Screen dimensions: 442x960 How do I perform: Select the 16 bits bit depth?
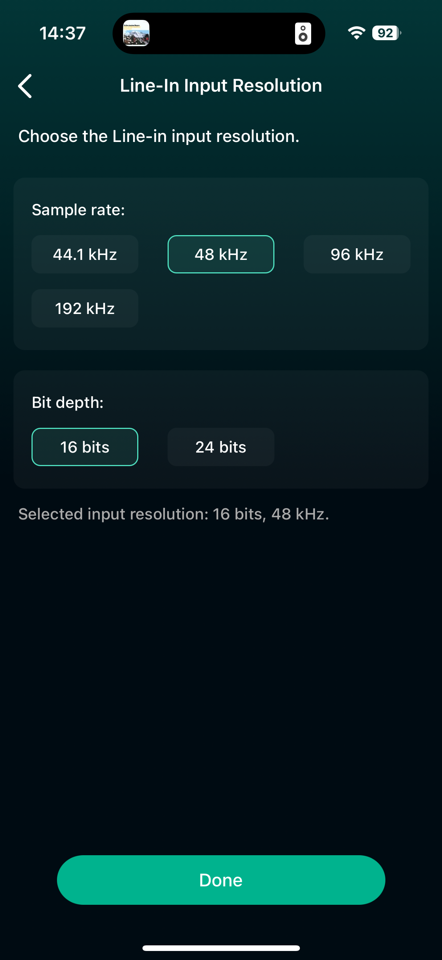(85, 447)
